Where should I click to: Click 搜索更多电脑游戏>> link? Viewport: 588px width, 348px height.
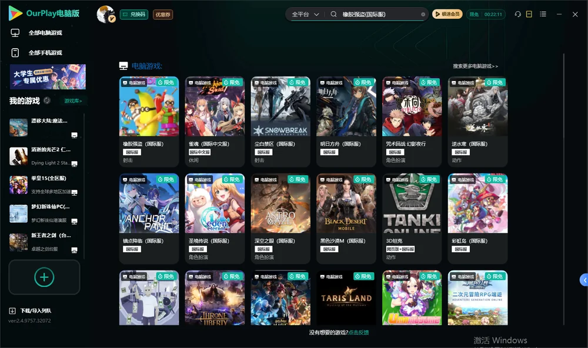click(x=475, y=66)
